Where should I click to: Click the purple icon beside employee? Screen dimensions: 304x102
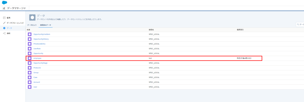pyautogui.click(x=30, y=58)
